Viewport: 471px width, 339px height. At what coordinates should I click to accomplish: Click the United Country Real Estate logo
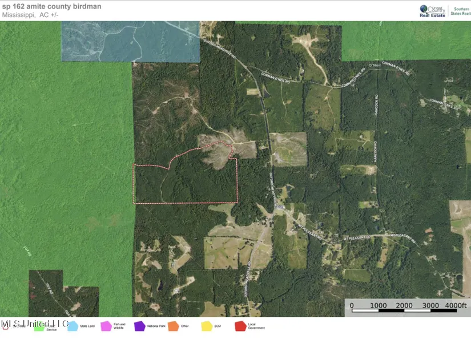pyautogui.click(x=433, y=10)
